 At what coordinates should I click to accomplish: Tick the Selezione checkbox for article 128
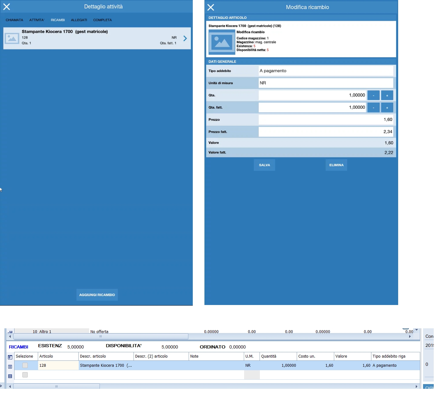point(25,365)
